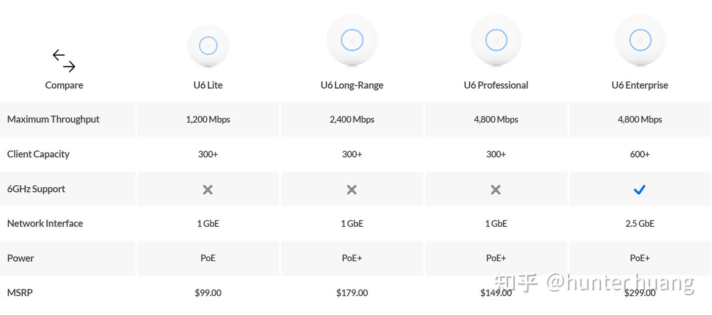This screenshot has height=315, width=712.
Task: Select the U6 Long-Range product image
Action: (x=352, y=40)
